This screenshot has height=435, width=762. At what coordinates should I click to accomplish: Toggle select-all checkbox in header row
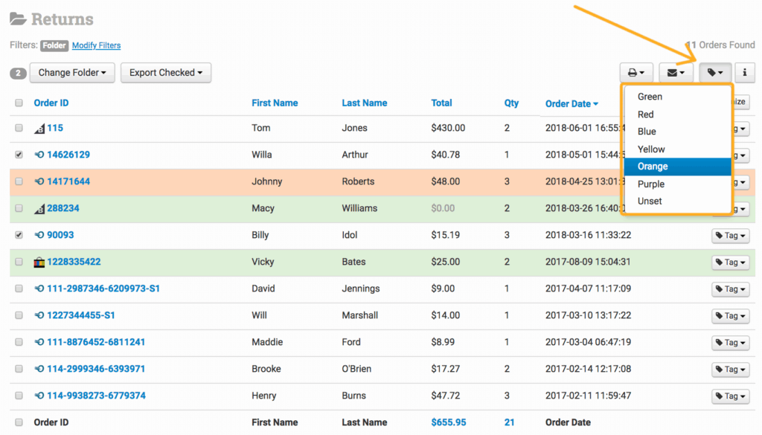(x=19, y=103)
